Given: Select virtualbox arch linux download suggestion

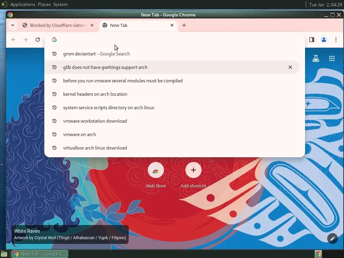Looking at the screenshot, I should (172, 148).
